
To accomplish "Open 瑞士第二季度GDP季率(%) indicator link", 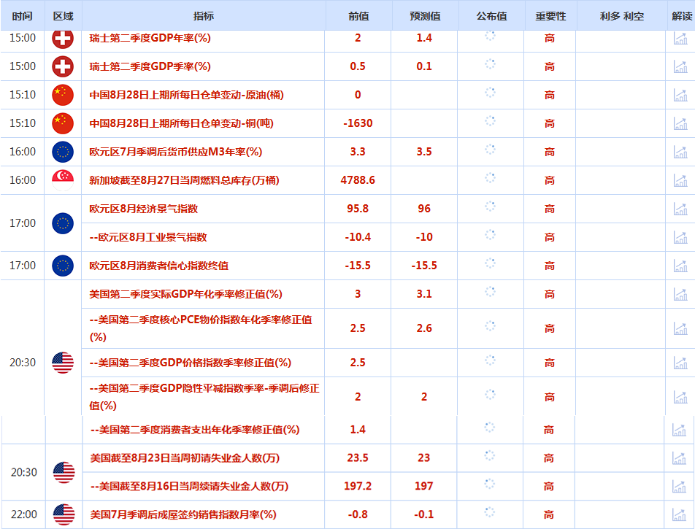I will (x=150, y=66).
